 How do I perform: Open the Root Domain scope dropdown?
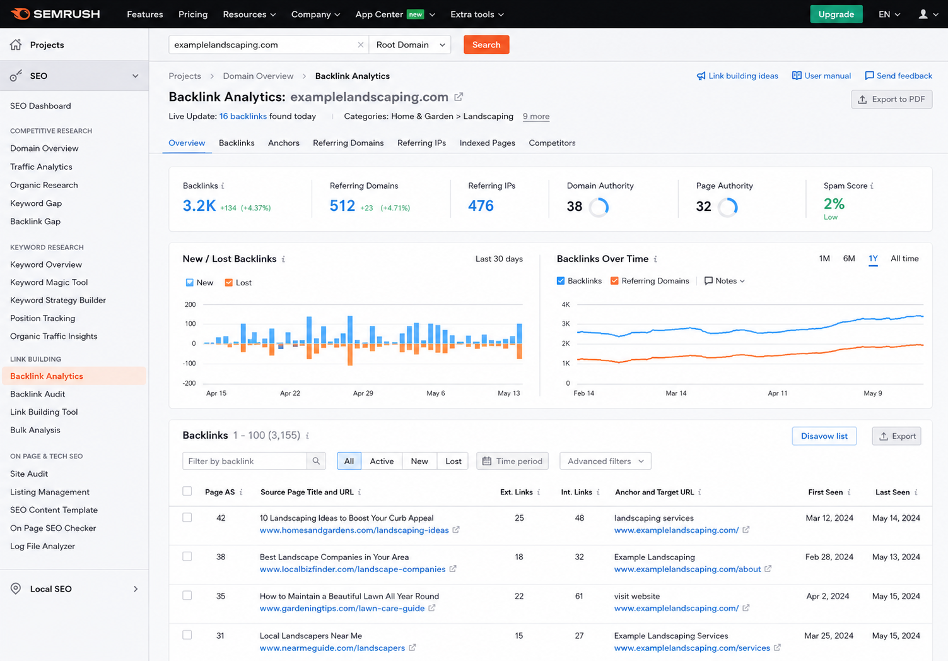(410, 45)
